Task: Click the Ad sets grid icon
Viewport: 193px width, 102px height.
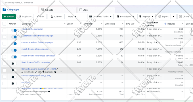Action: point(42,10)
